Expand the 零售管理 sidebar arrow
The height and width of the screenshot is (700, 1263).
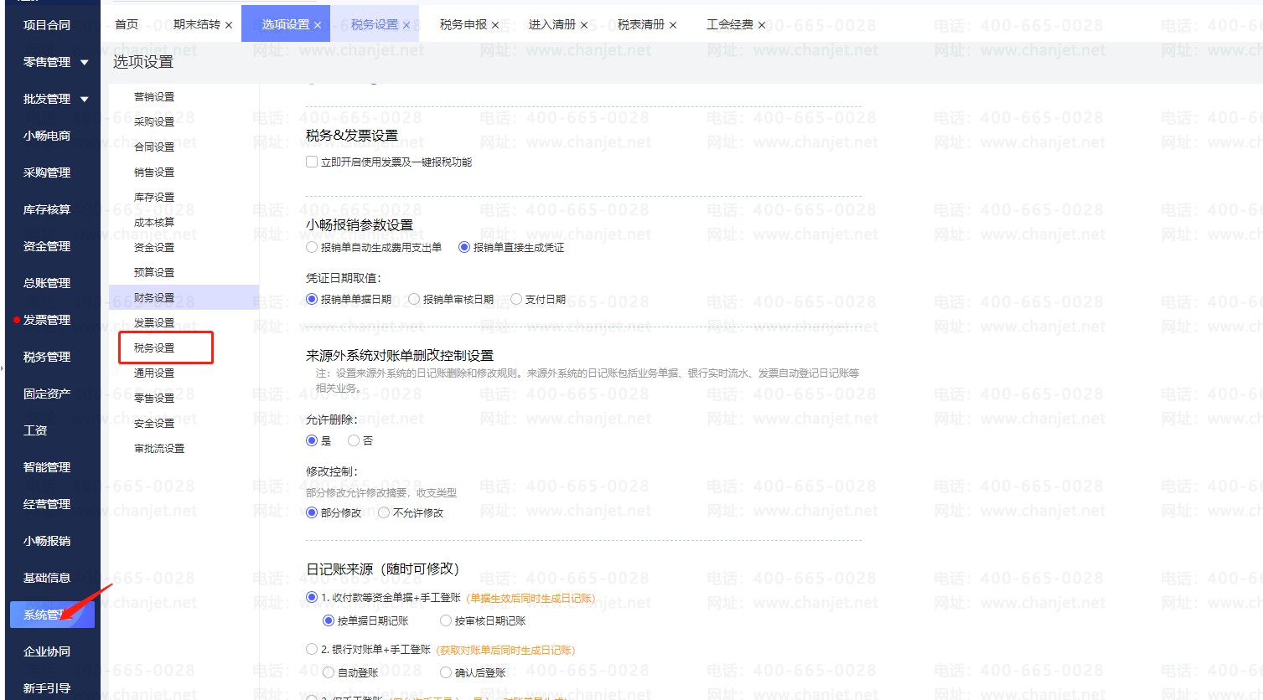click(85, 63)
